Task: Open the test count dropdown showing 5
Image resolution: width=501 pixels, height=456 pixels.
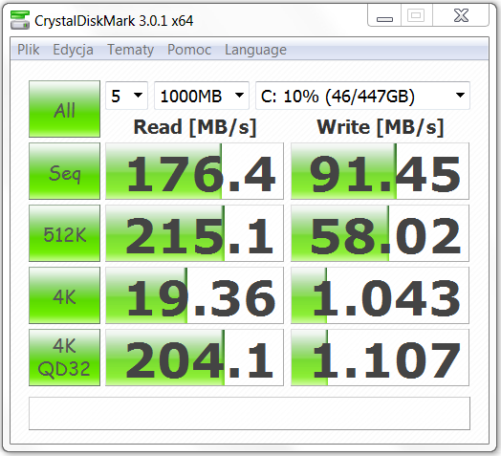Action: point(126,96)
